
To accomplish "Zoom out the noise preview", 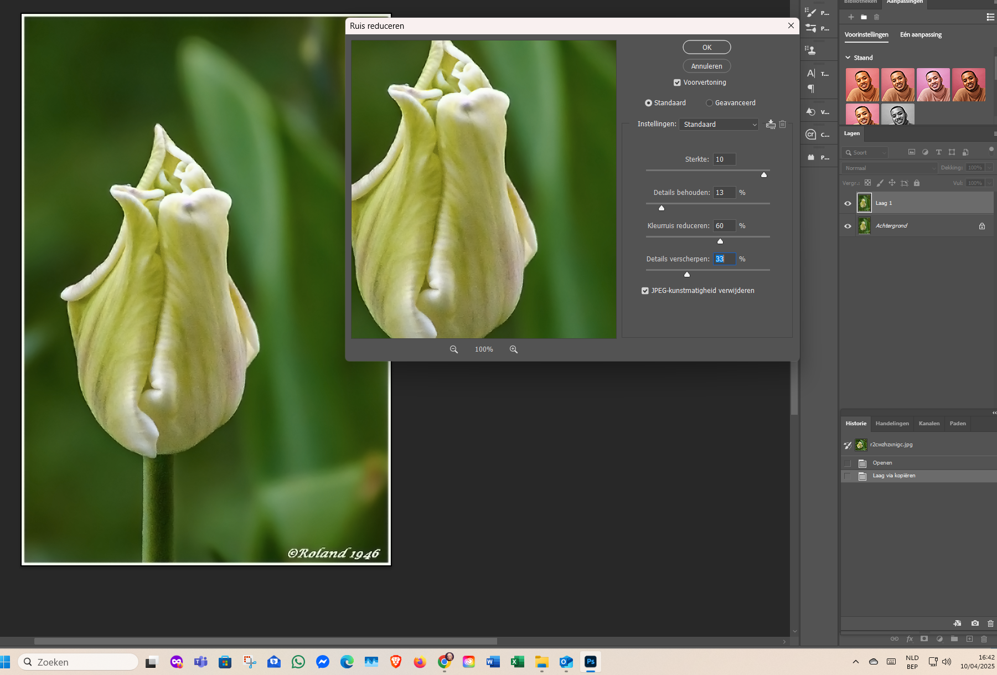I will (453, 349).
